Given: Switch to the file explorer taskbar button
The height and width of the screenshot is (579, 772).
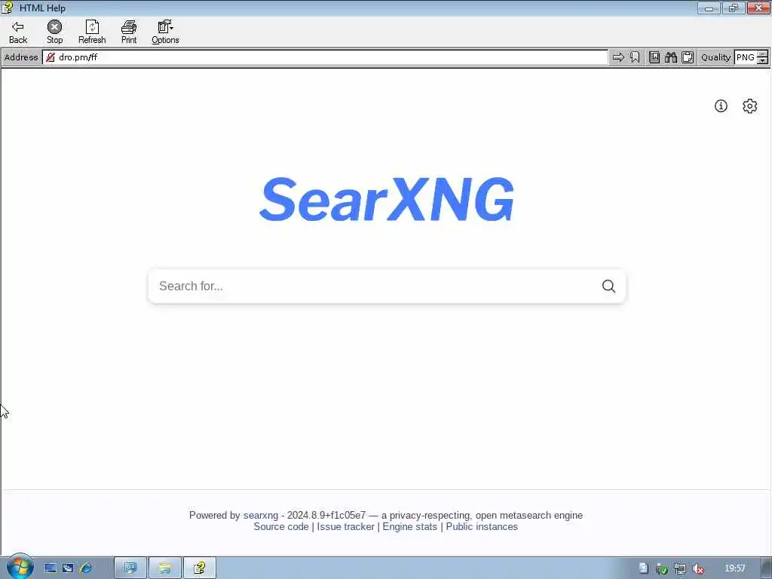Looking at the screenshot, I should [x=165, y=568].
